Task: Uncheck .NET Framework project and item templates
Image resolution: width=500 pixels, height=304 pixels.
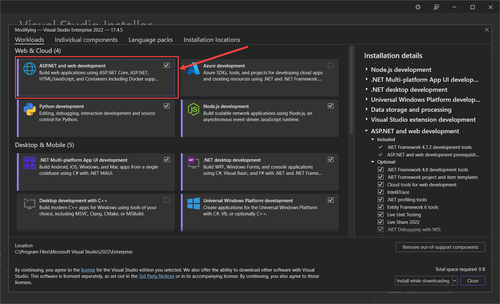Action: tap(381, 177)
